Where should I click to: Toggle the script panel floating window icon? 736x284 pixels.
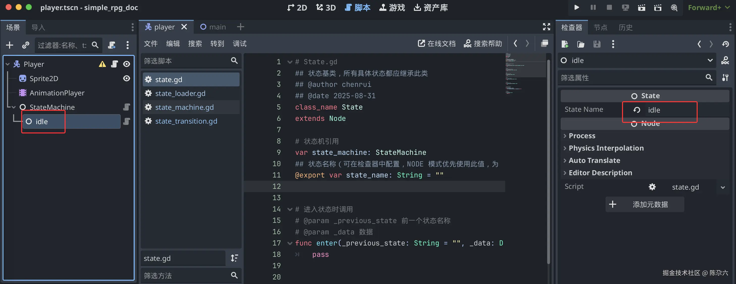pos(545,44)
